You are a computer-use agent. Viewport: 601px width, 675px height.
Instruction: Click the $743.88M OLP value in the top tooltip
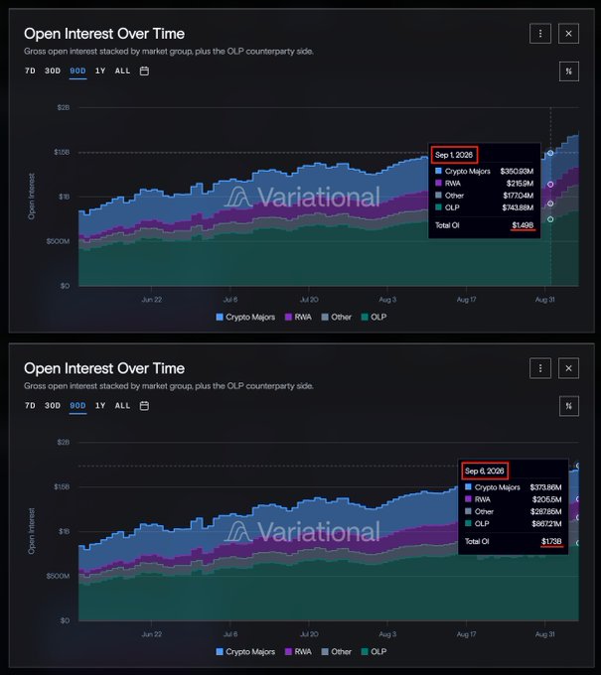pos(518,207)
